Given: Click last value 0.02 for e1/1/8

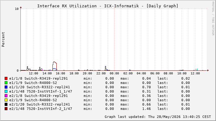Looking at the screenshot, I should [186, 78].
